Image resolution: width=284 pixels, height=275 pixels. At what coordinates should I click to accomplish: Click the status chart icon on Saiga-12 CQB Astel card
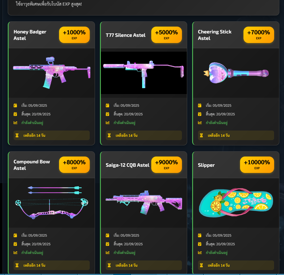108,252
